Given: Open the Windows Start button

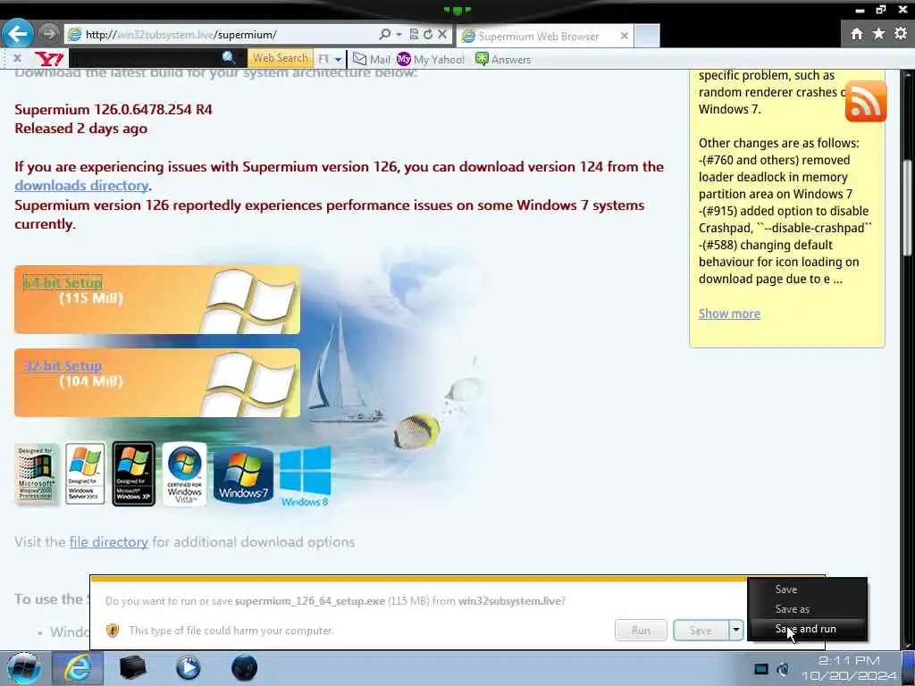Looking at the screenshot, I should (23, 668).
